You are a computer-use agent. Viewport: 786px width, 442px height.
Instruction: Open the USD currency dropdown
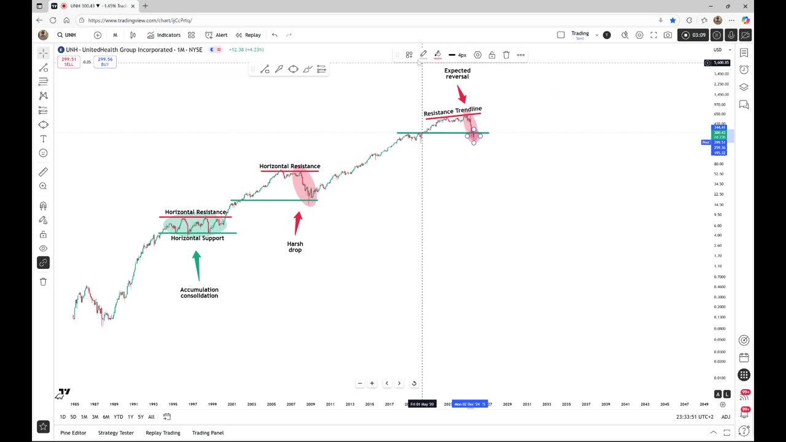point(722,50)
